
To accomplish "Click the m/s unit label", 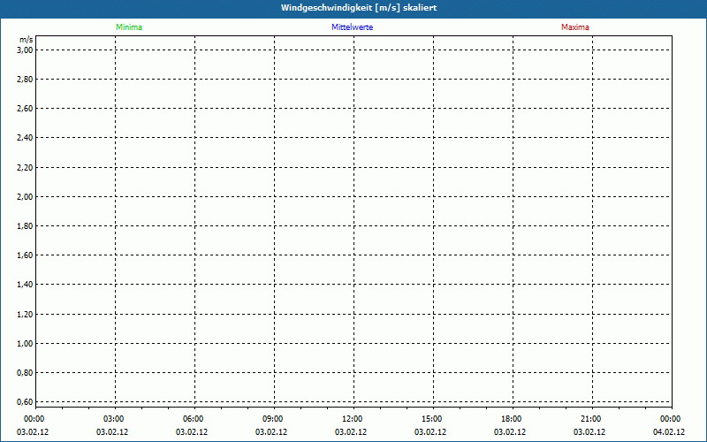I will 27,40.
